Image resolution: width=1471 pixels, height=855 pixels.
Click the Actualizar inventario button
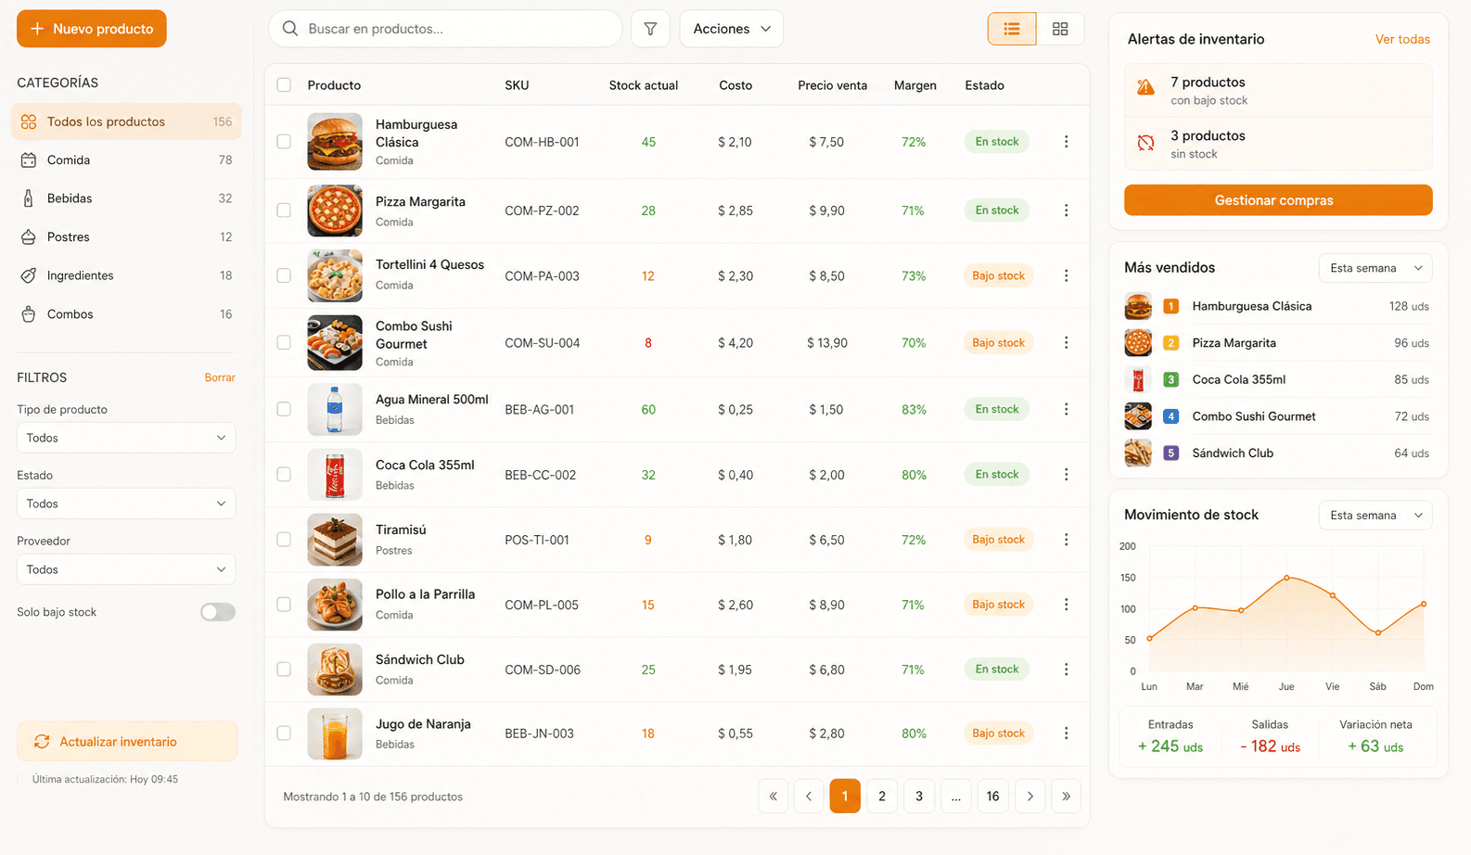[x=127, y=742]
